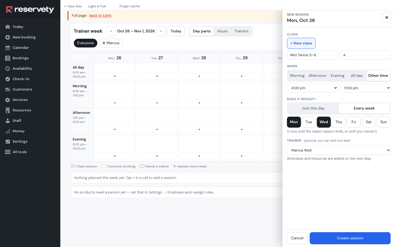Follow the Back to Light link
This screenshot has height=247, width=395.
click(100, 16)
